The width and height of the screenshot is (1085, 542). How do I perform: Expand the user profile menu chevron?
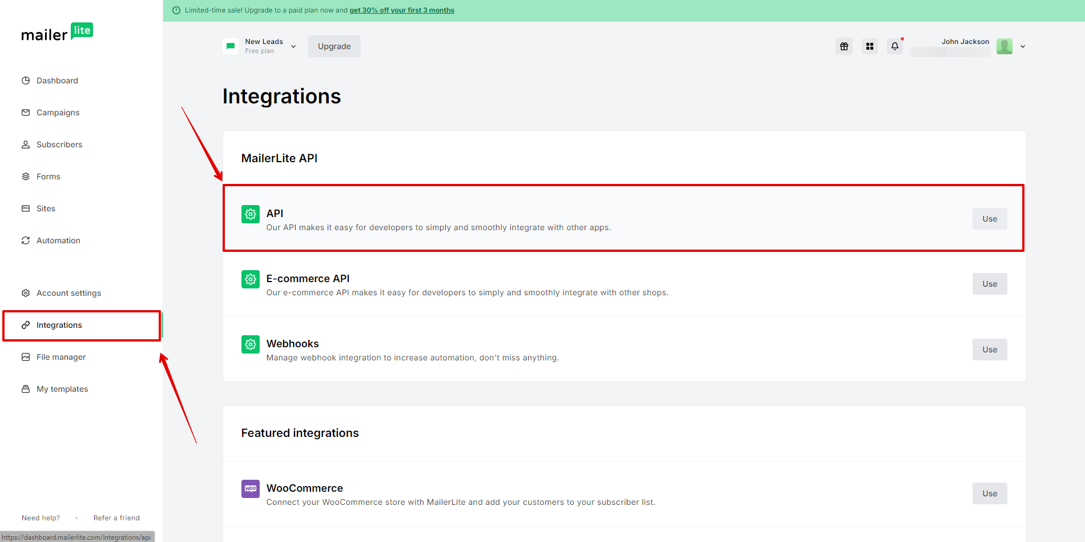pos(1023,46)
